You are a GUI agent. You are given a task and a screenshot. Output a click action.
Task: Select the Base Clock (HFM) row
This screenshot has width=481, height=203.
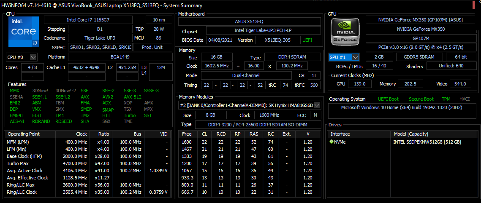[88, 156]
